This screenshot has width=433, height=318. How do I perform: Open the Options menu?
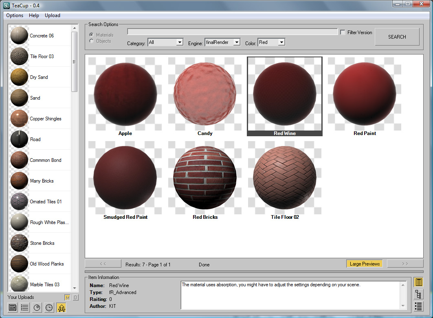(x=15, y=15)
